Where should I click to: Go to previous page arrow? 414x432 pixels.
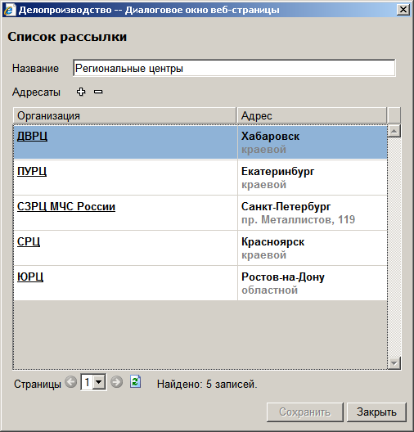click(x=71, y=382)
